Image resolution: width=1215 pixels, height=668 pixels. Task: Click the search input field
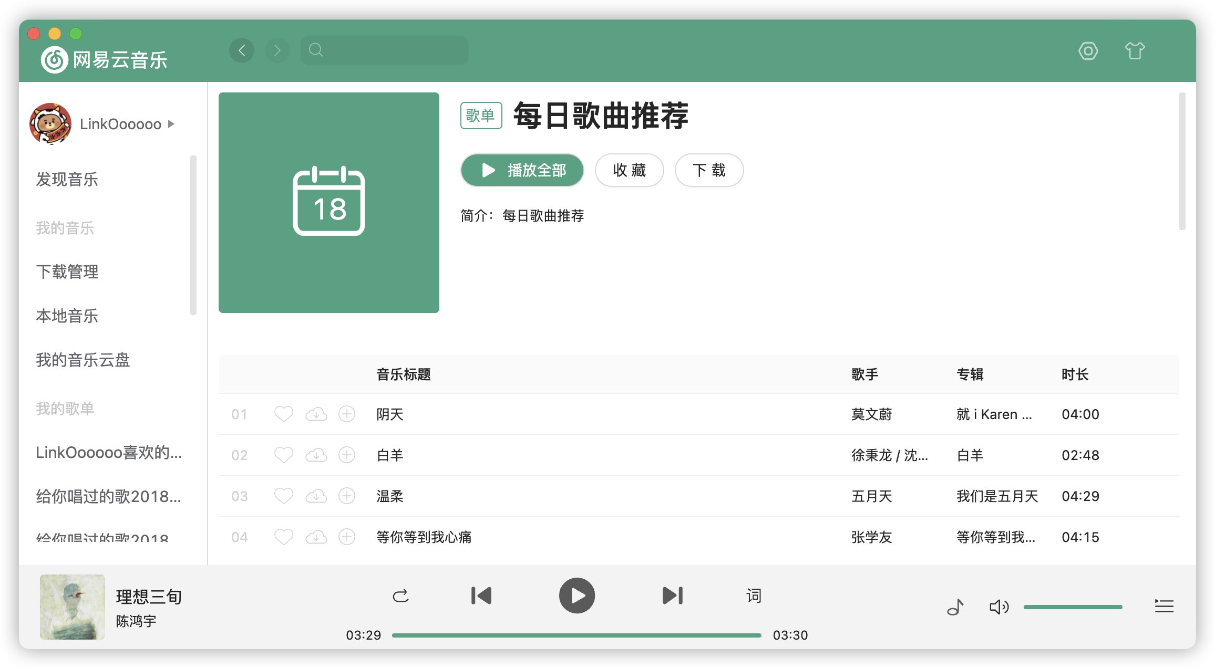click(384, 50)
